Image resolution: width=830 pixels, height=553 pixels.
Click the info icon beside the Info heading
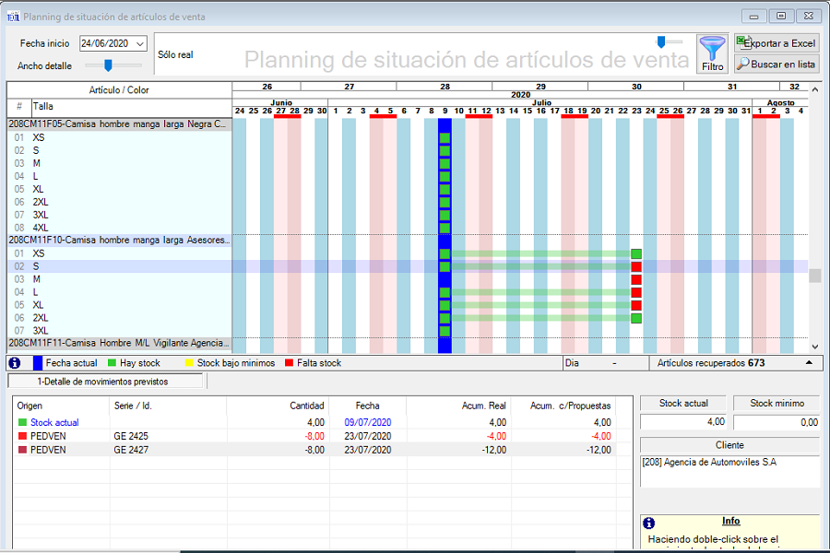(x=649, y=523)
